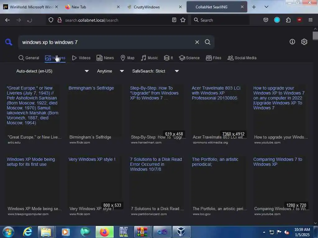Open the VirtualBox cube taskbar icon

(x=181, y=232)
